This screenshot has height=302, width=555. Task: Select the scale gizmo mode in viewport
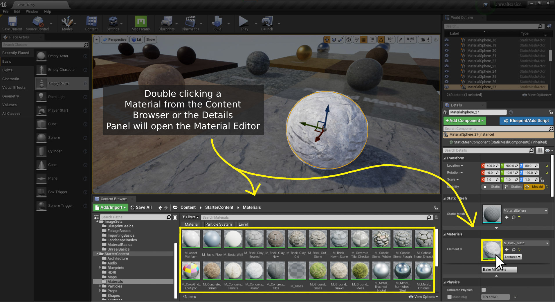[x=341, y=39]
